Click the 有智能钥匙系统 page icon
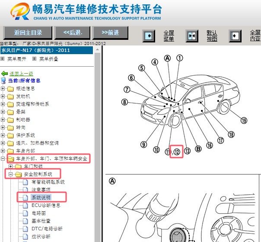261x242 pixels. click(25, 182)
